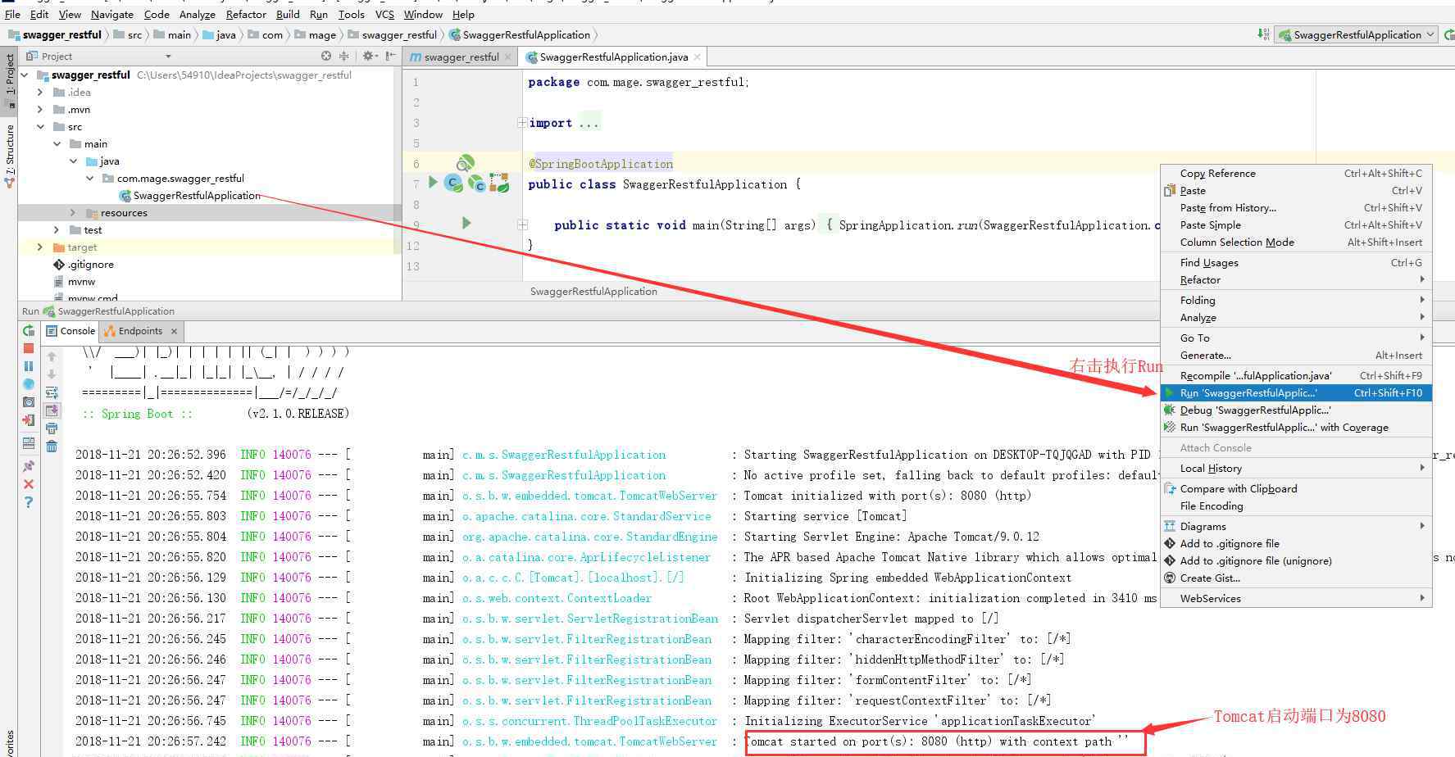
Task: Click the build project icon left of the run configuration
Action: coord(1263,34)
